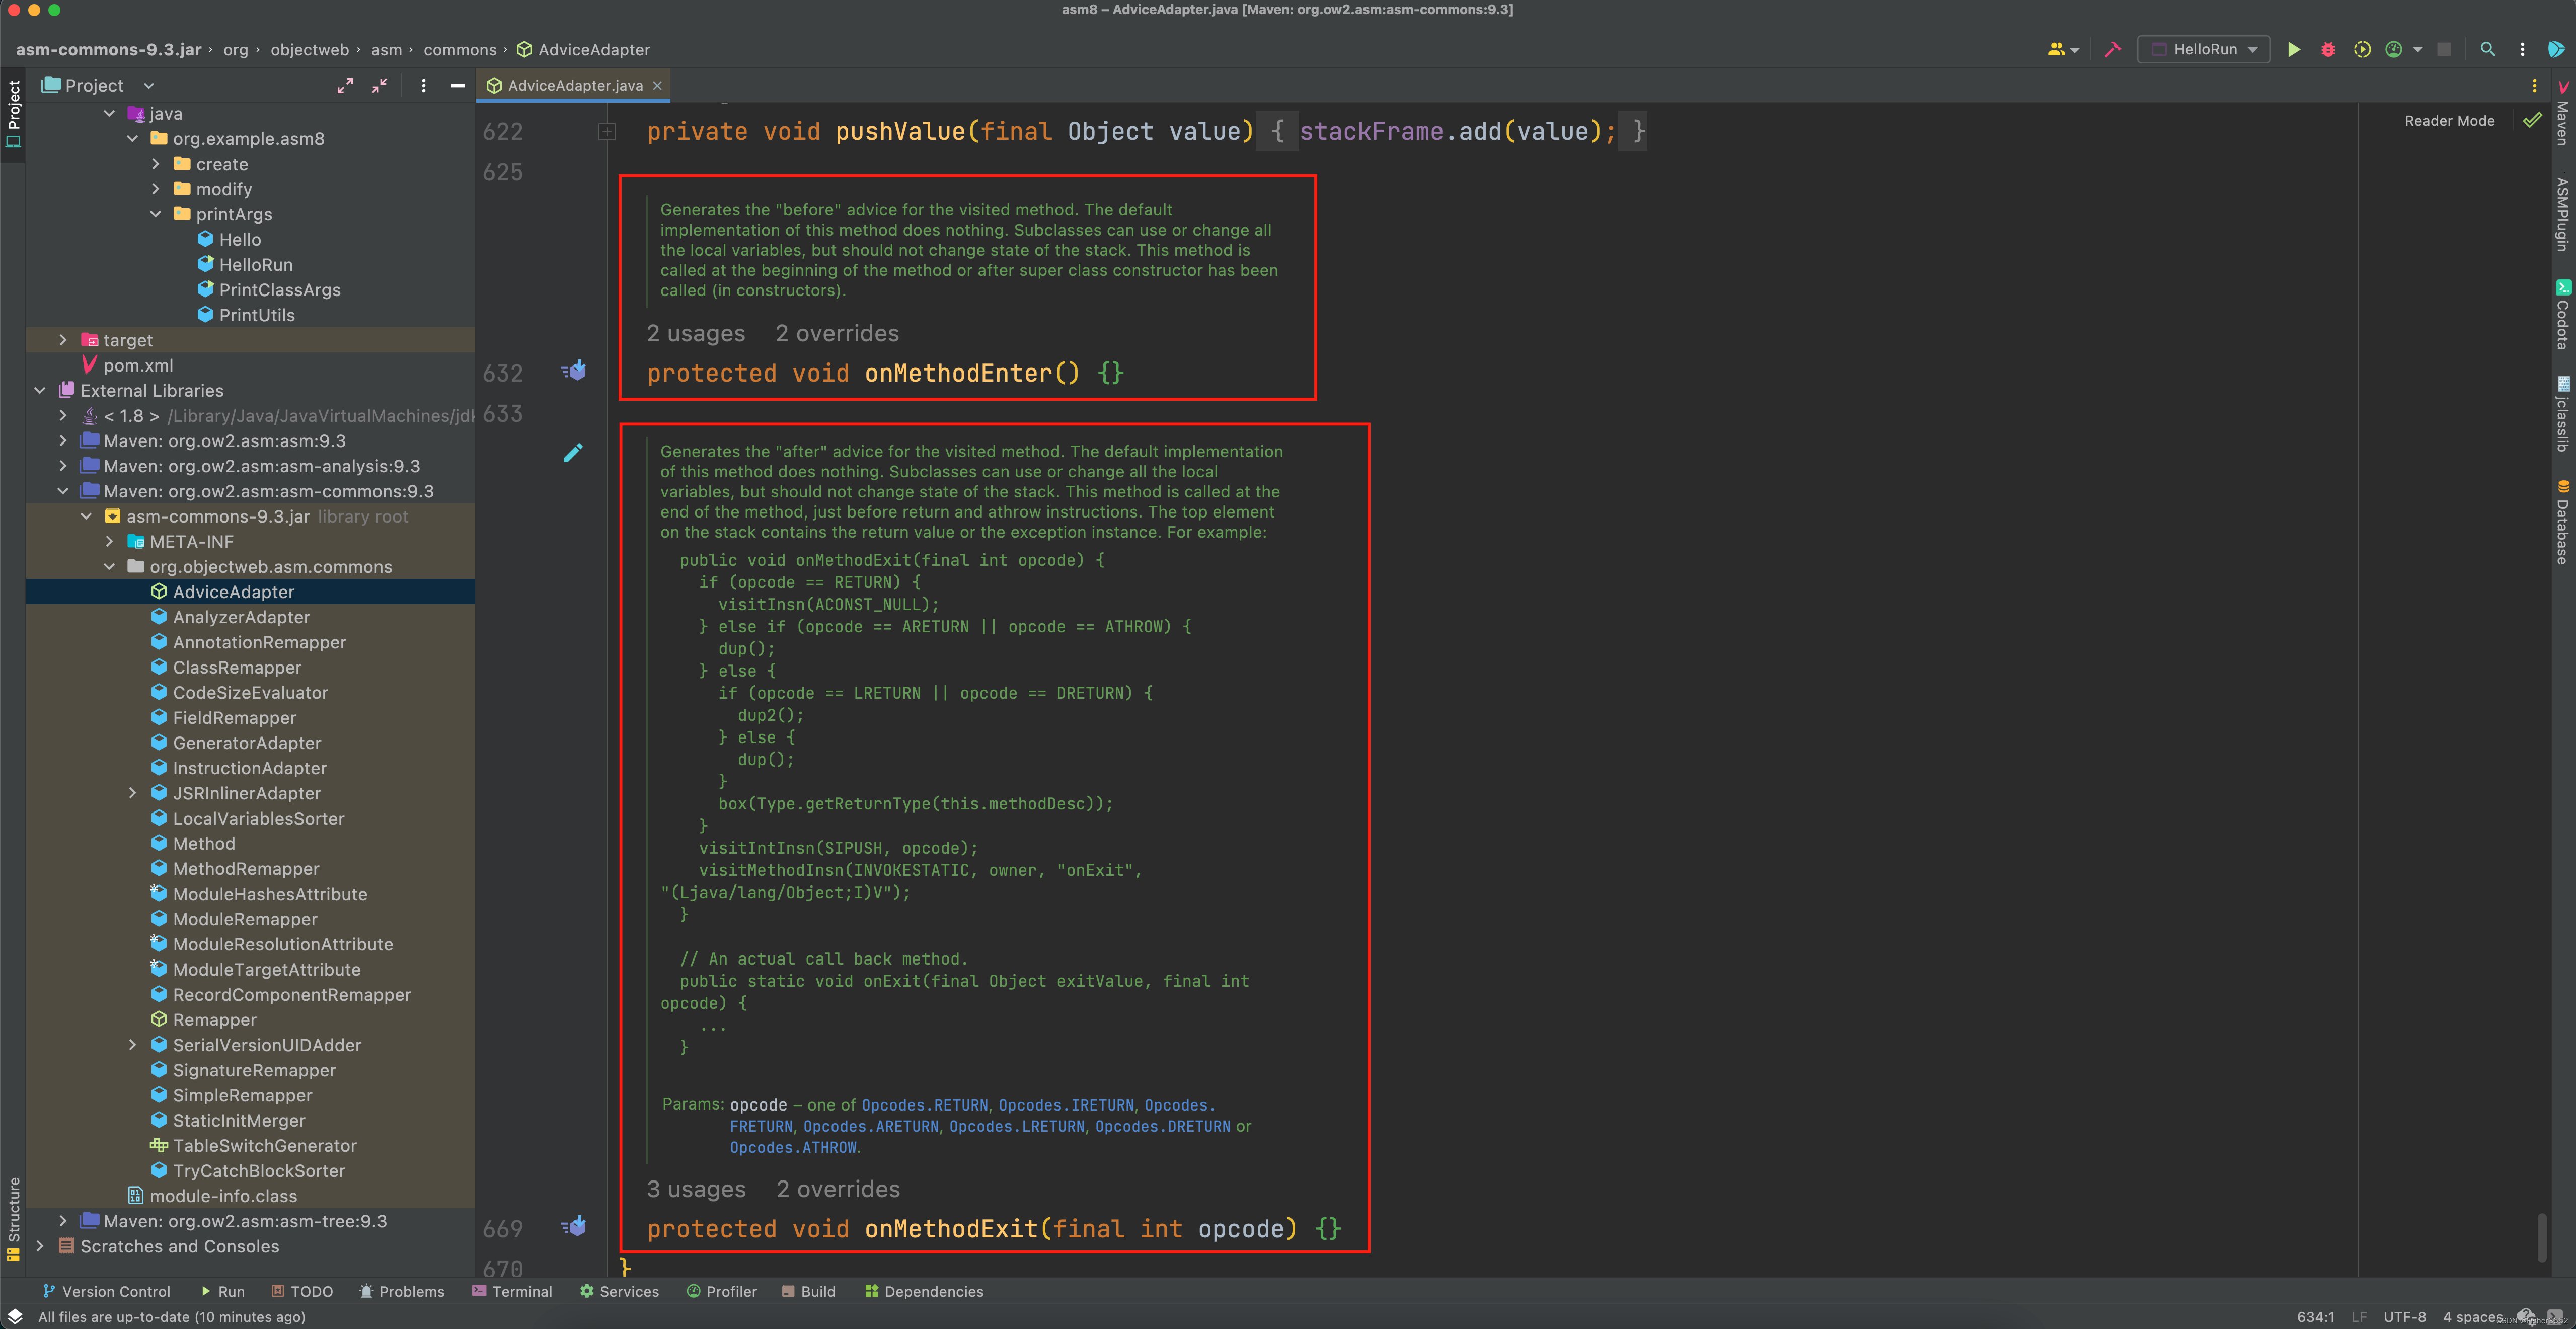Viewport: 2576px width, 1329px height.
Task: Open Search Everywhere magnifier icon
Action: tap(2487, 49)
